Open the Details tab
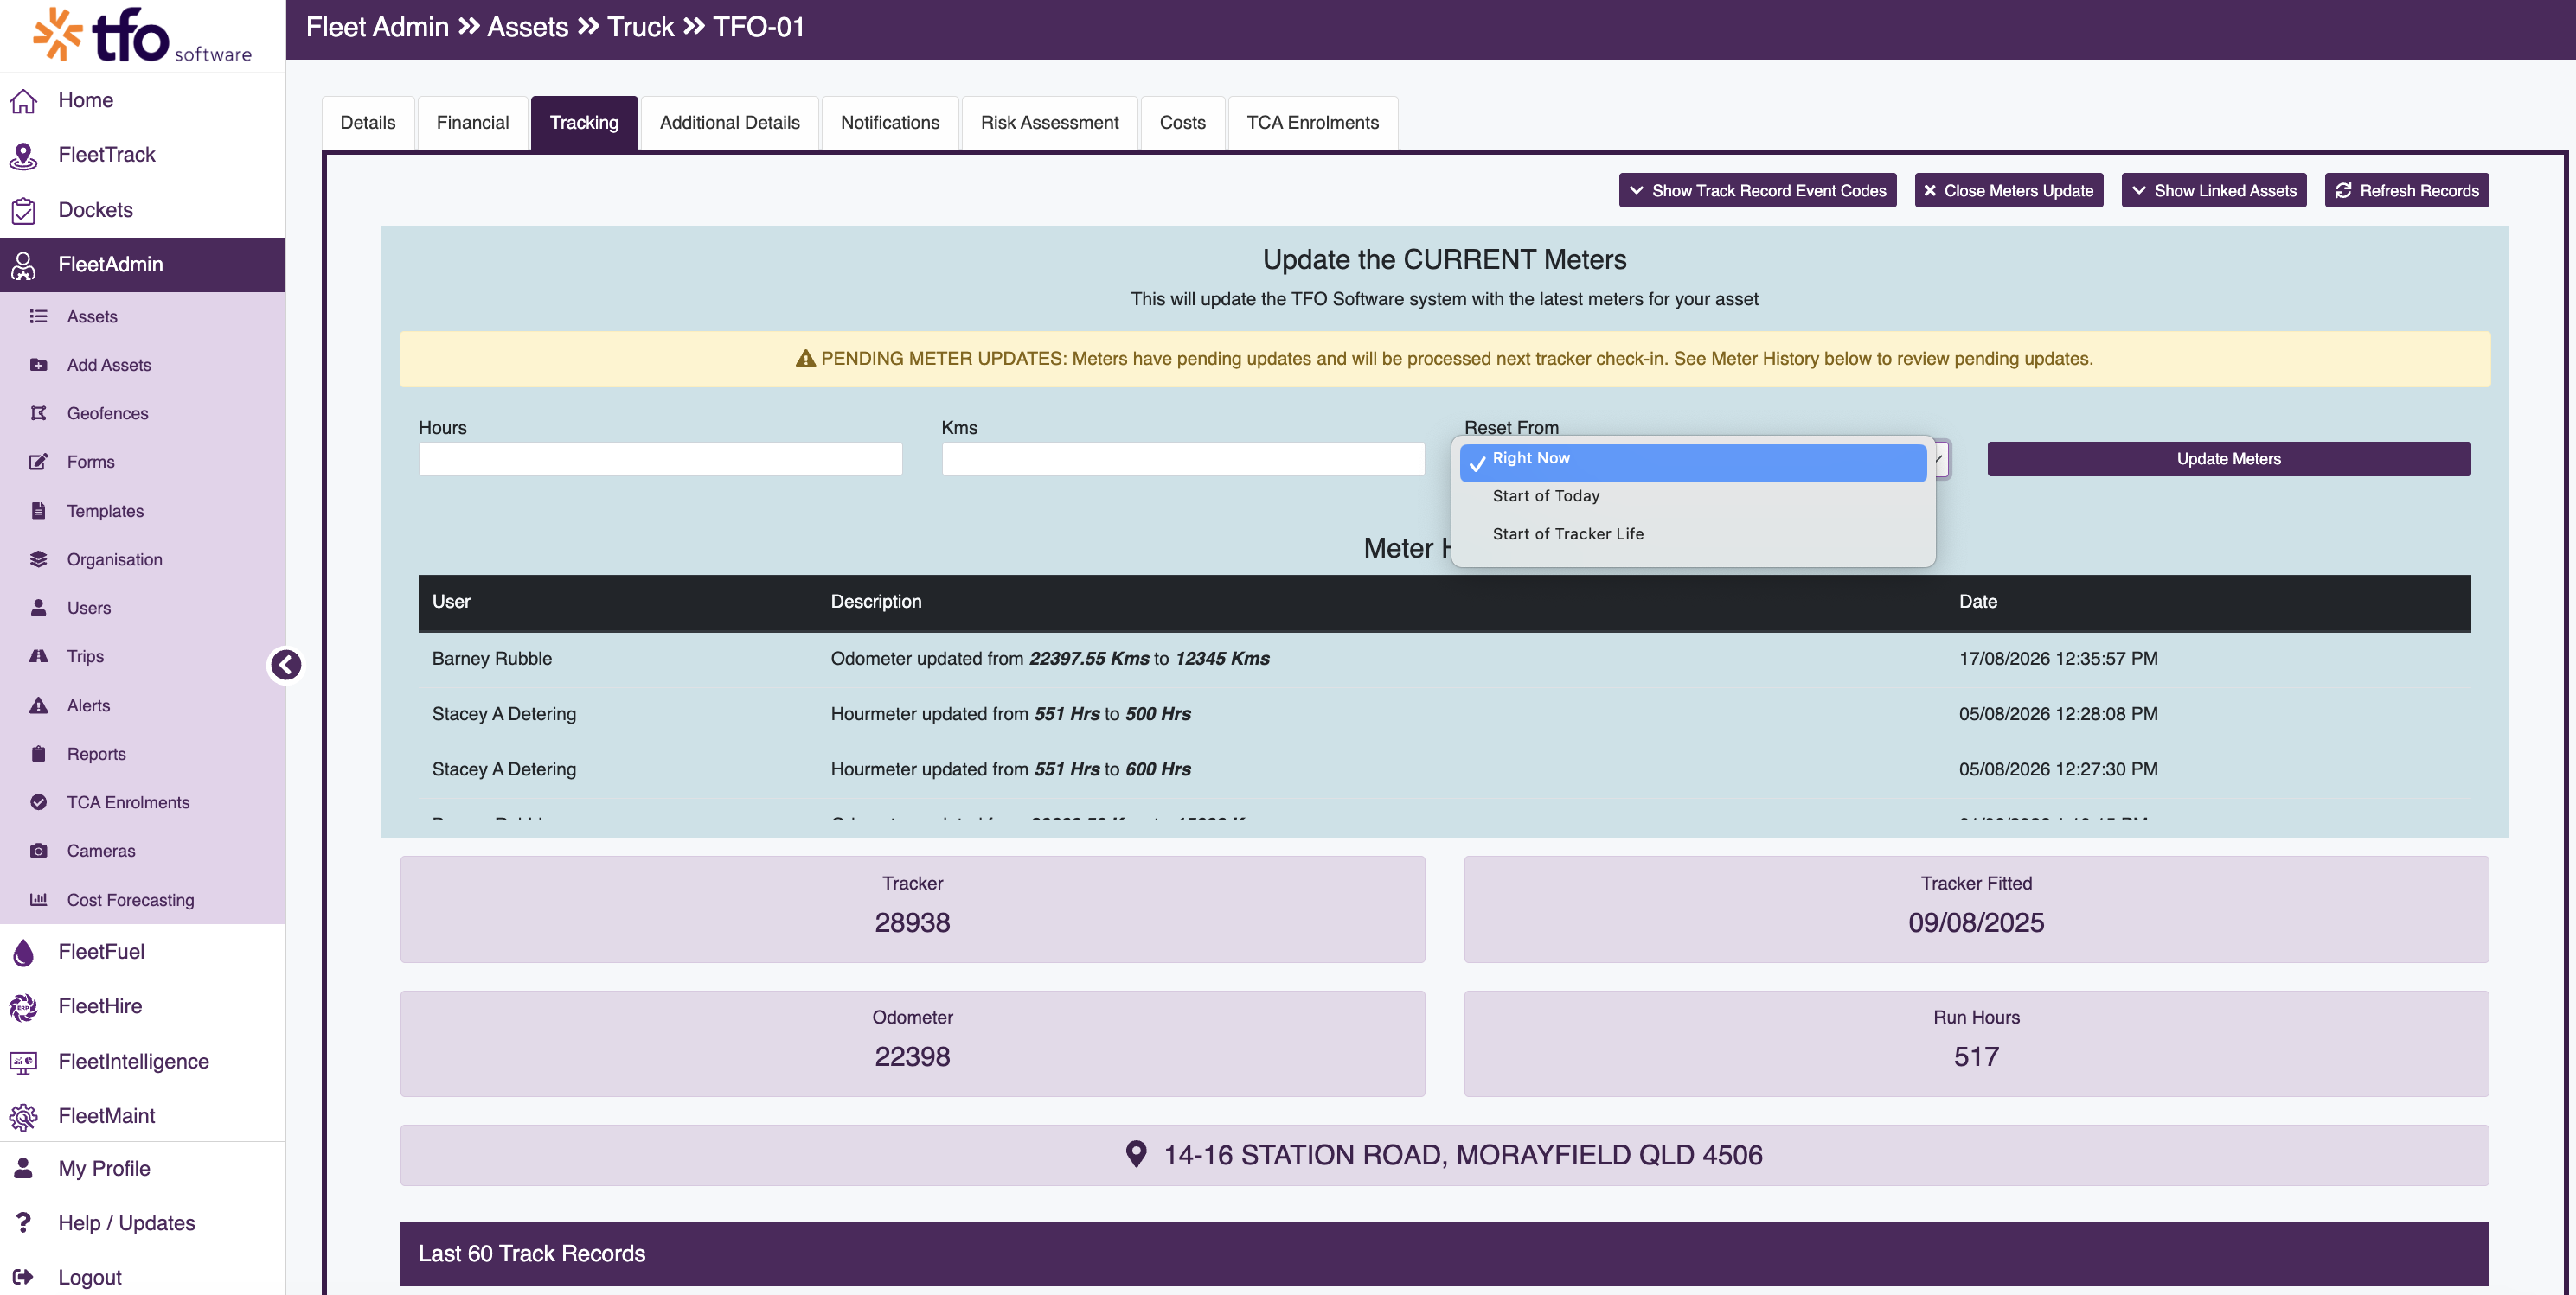The width and height of the screenshot is (2576, 1295). pos(368,123)
